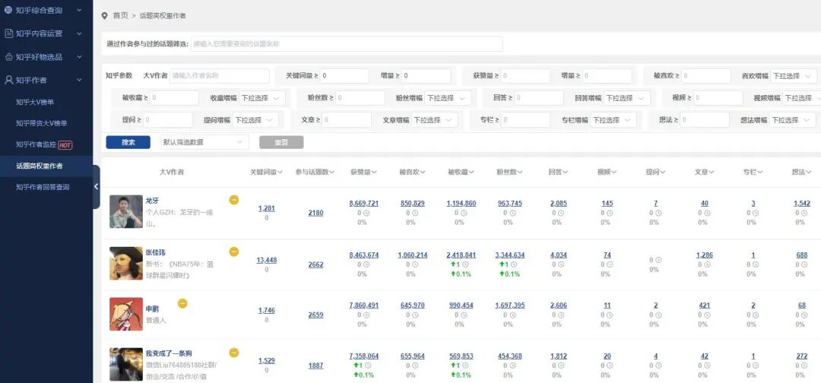Viewport: 821px width, 383px height.
Task: Open the 知乎大V榜单 menu item
Action: click(x=35, y=102)
